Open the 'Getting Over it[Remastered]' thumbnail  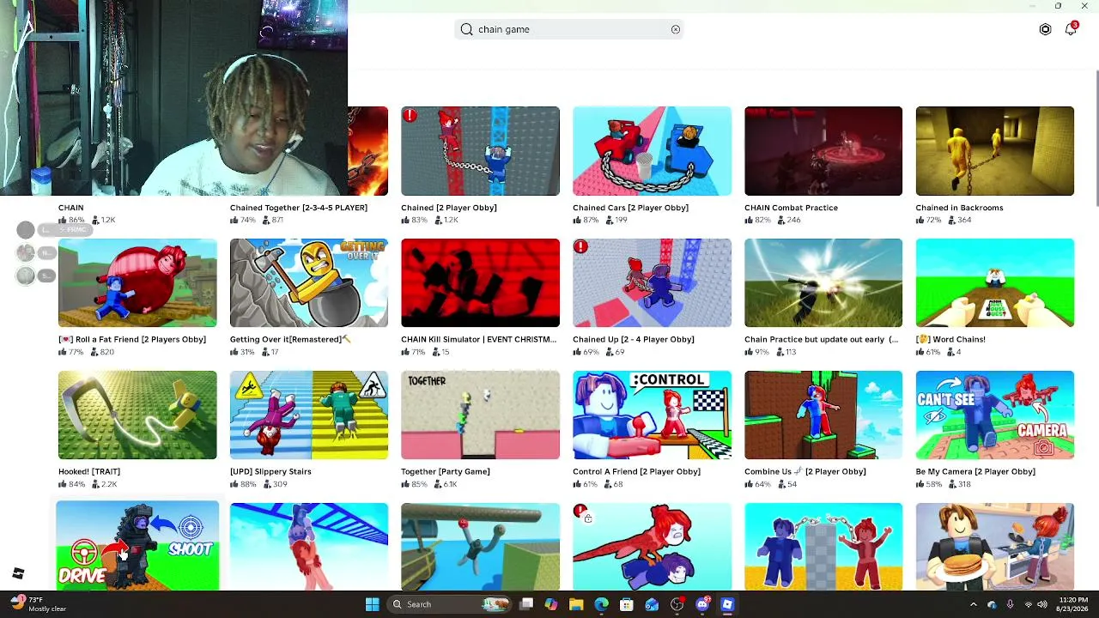click(x=309, y=283)
